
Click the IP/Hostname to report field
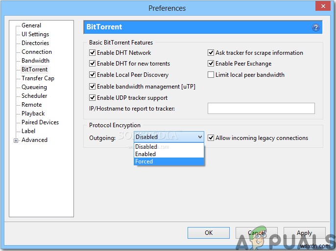click(x=261, y=108)
